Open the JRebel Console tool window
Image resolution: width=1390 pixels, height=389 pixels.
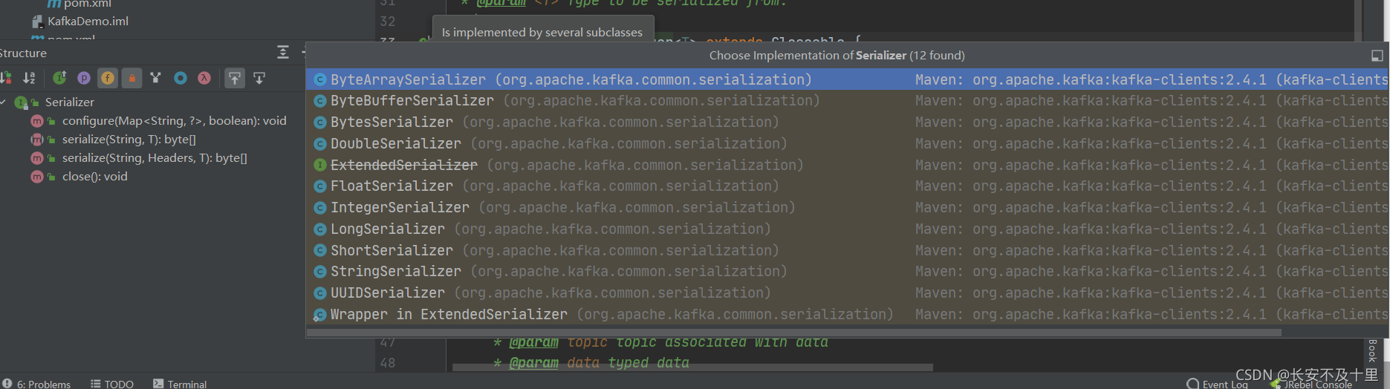click(x=1312, y=384)
